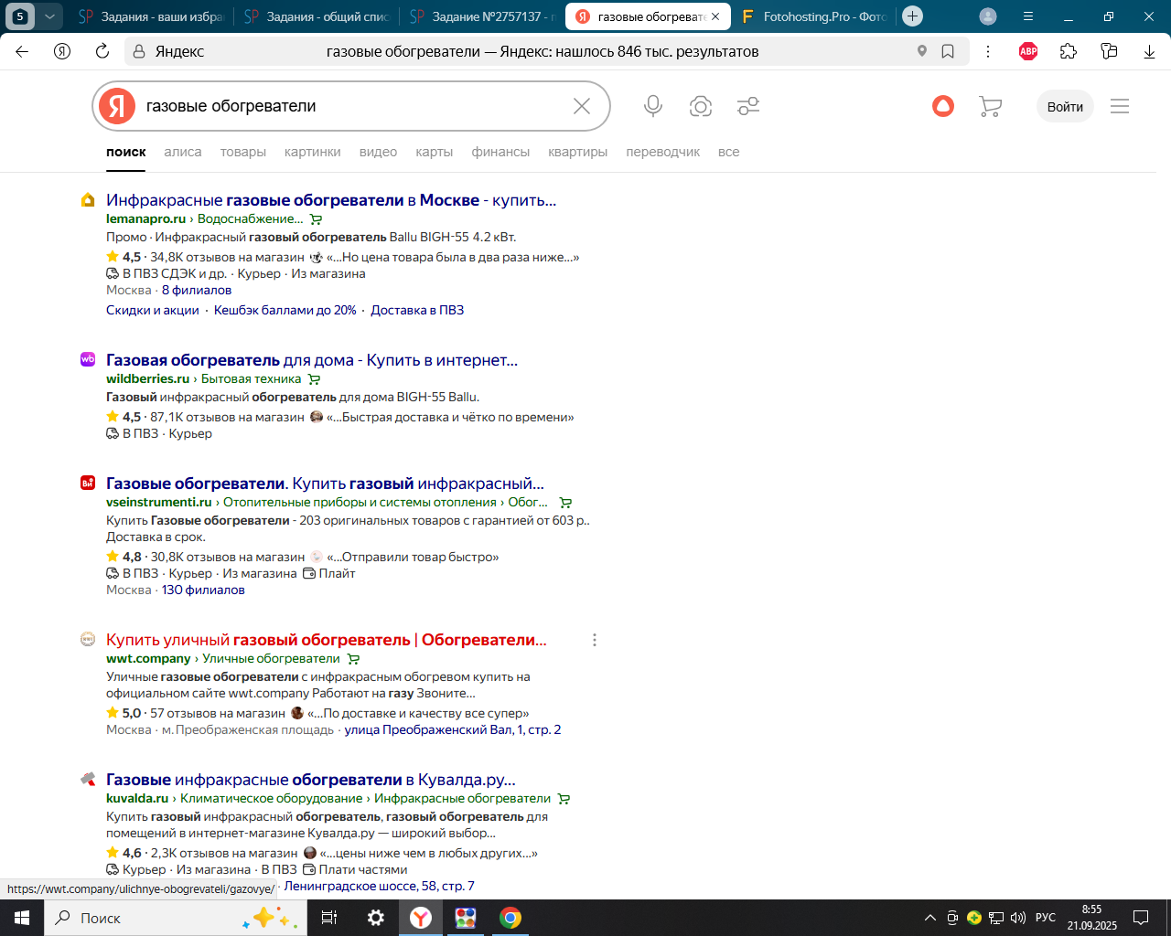Go back with browser back arrow
1171x936 pixels.
coord(22,51)
